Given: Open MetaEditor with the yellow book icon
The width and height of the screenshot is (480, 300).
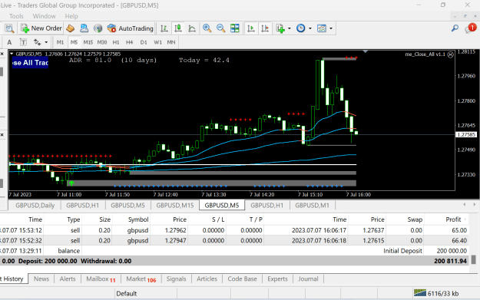Looking at the screenshot, I should coord(70,28).
